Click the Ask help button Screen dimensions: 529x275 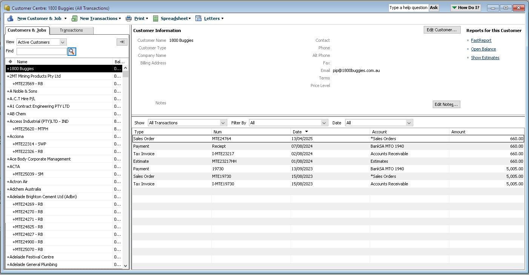point(434,8)
